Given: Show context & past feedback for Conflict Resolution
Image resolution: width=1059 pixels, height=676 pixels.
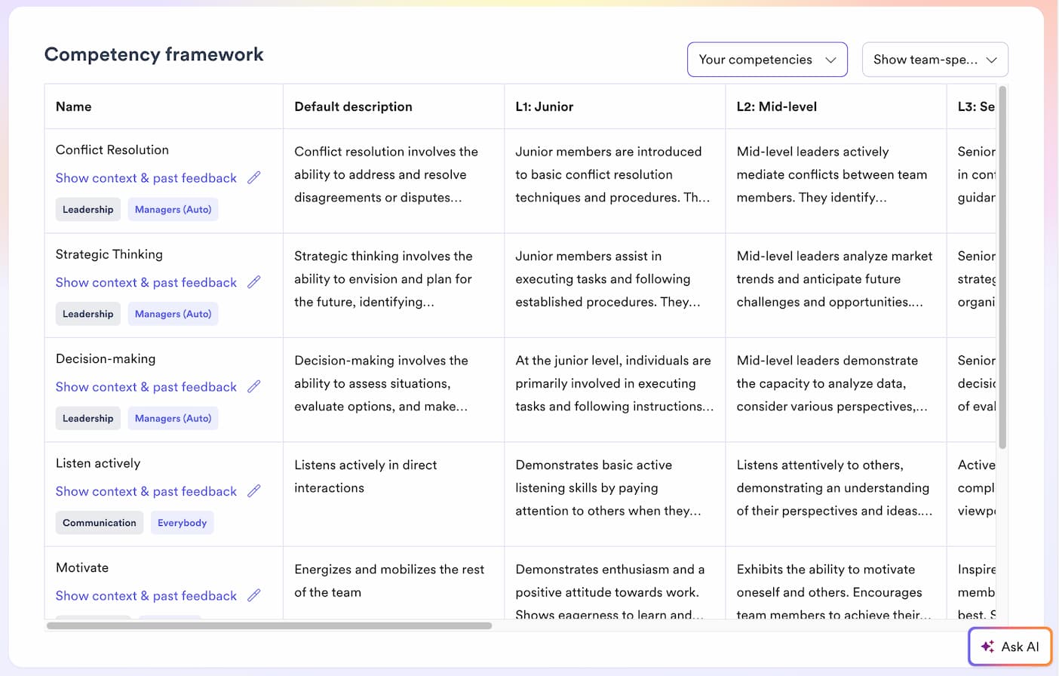Looking at the screenshot, I should tap(146, 177).
